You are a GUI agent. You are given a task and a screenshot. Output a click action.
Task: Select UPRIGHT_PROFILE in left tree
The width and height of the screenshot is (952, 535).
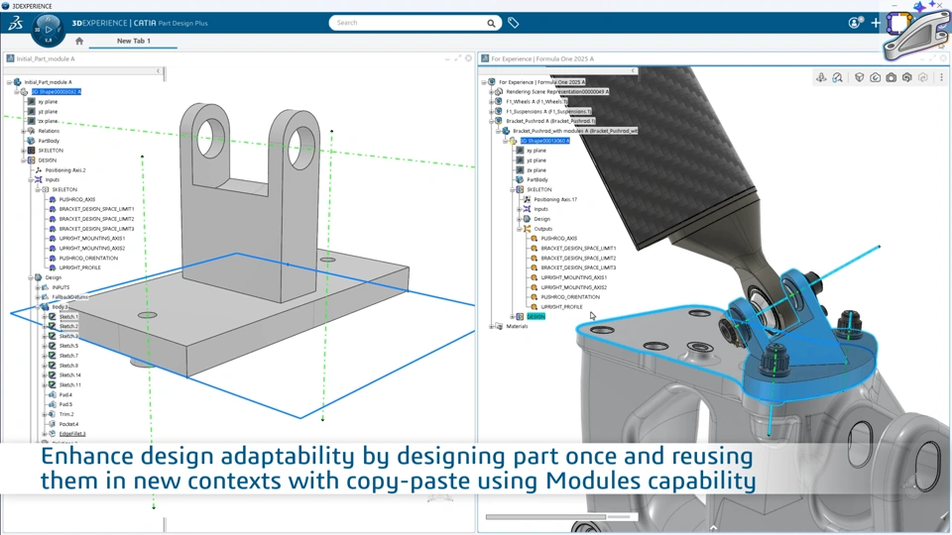pyautogui.click(x=79, y=267)
